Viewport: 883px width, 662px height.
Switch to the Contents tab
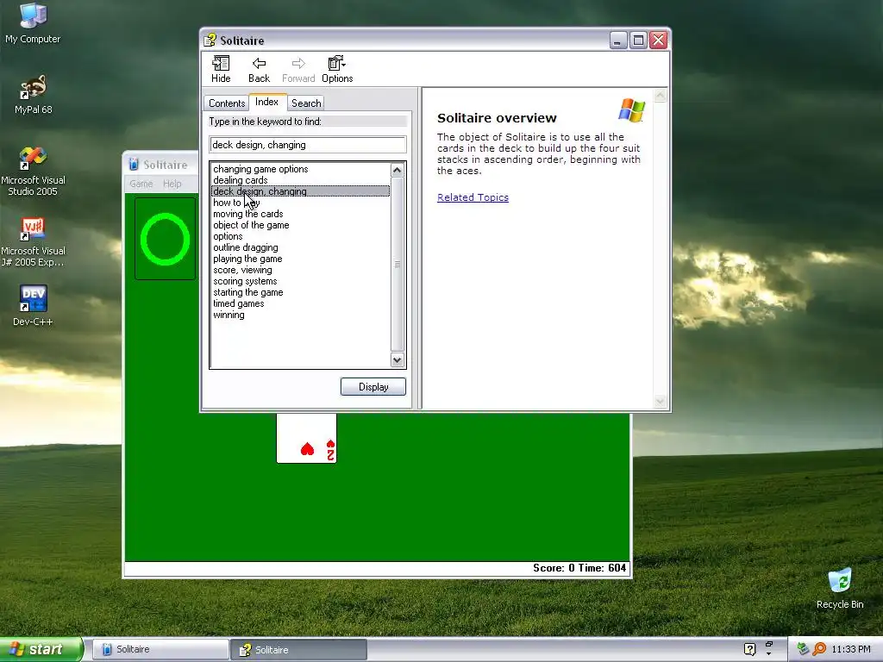[x=227, y=103]
